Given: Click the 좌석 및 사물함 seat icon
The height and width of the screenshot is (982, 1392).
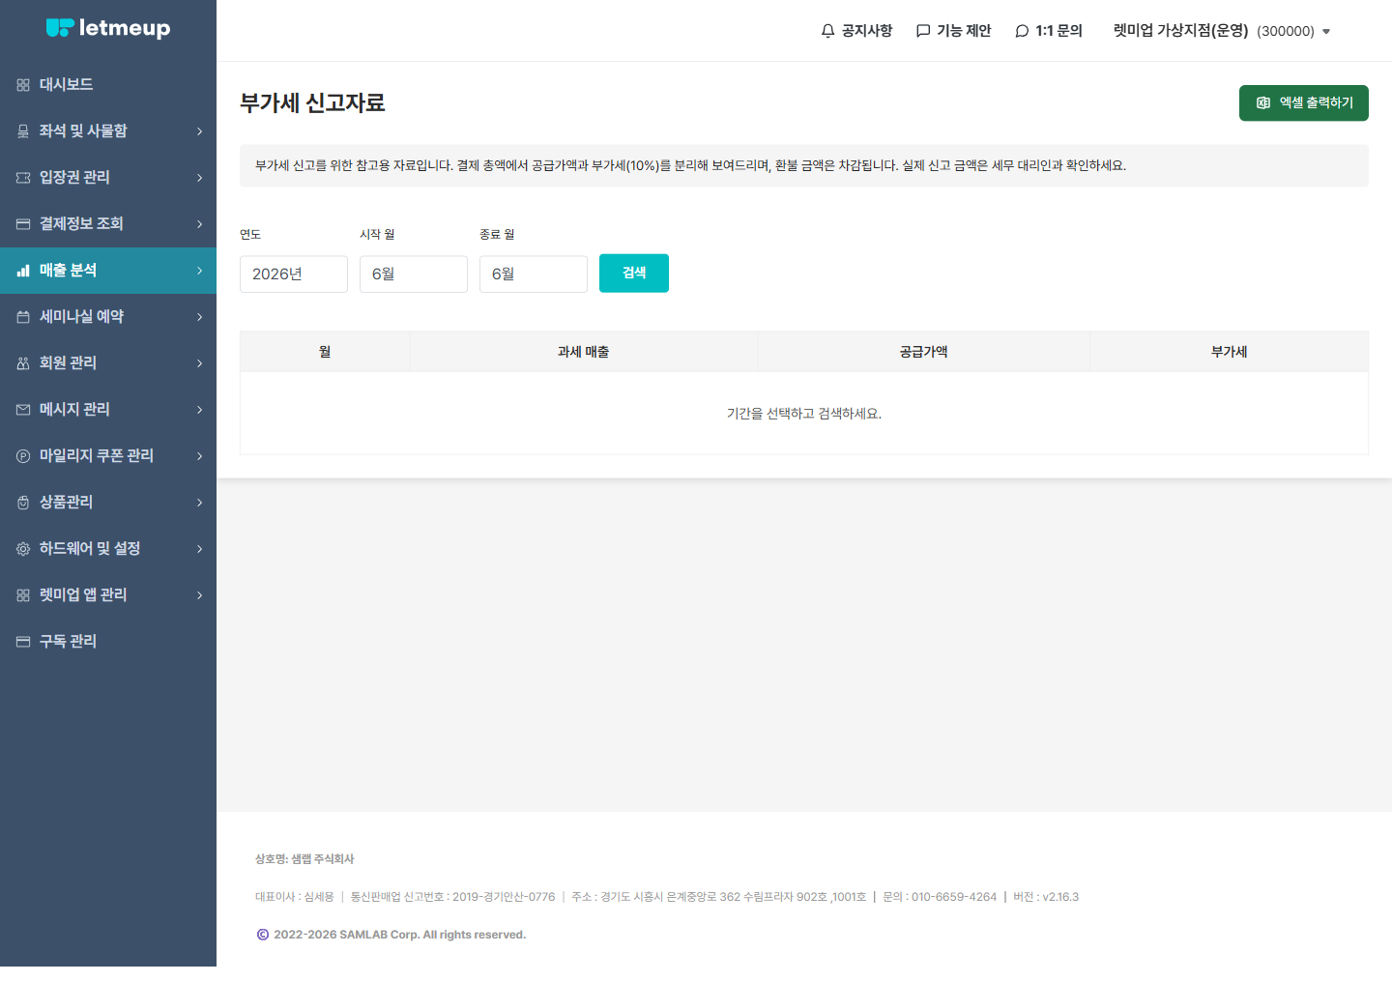Looking at the screenshot, I should pyautogui.click(x=23, y=131).
